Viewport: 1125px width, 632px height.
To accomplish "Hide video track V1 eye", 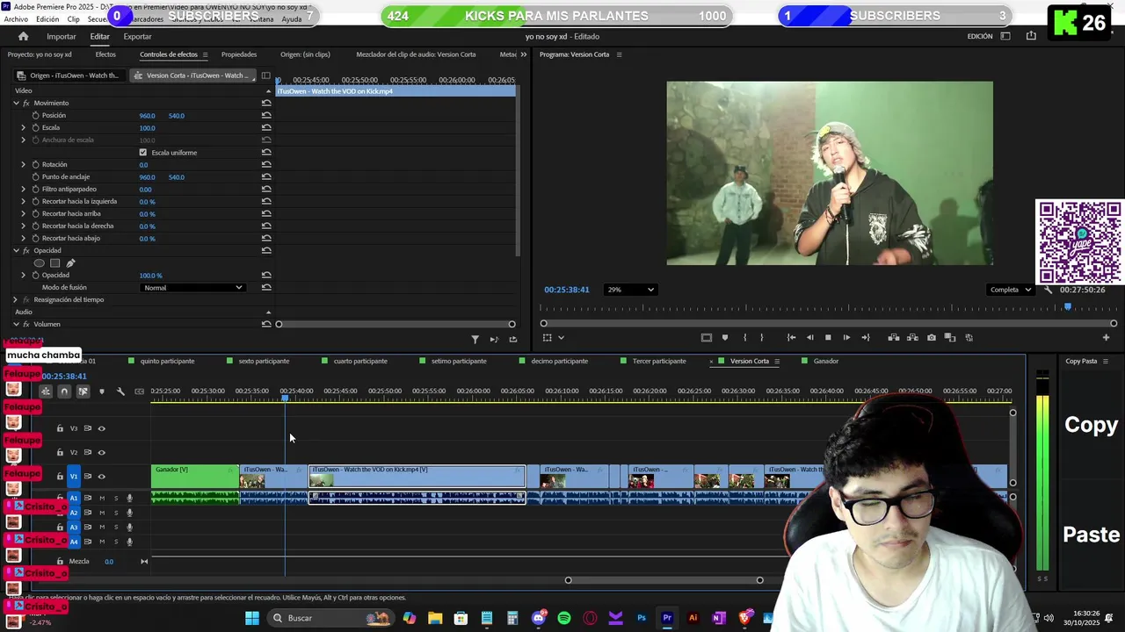I will (101, 476).
